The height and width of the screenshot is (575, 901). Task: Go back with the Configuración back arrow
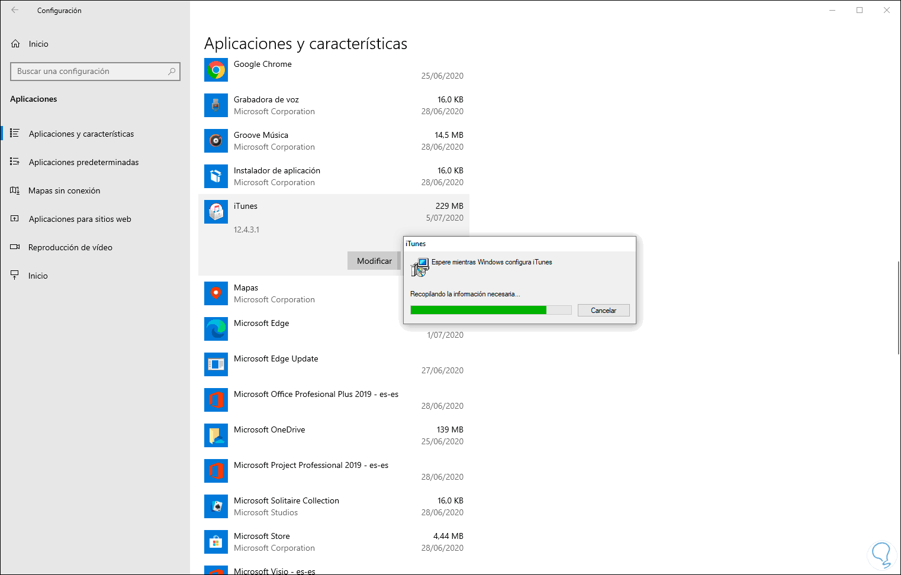coord(15,10)
